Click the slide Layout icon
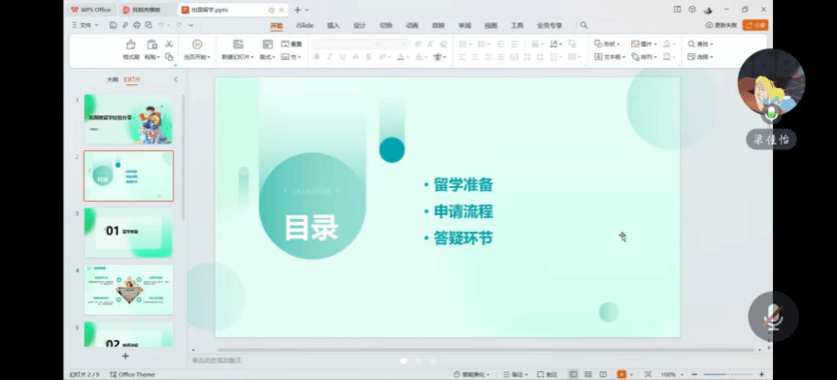 (x=267, y=45)
